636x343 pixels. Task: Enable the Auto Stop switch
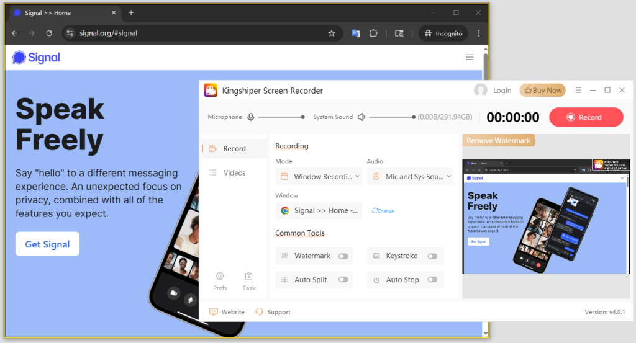432,279
